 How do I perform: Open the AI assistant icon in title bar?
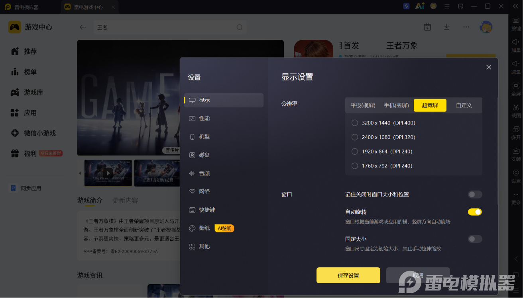click(420, 6)
